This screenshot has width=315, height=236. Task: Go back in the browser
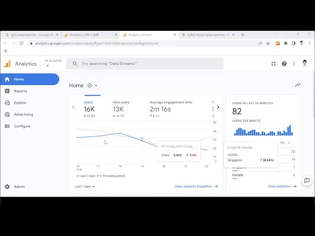point(6,43)
